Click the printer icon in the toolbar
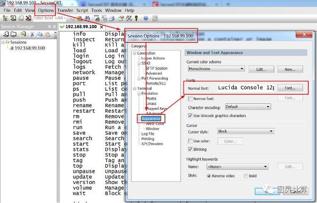 click(112, 18)
